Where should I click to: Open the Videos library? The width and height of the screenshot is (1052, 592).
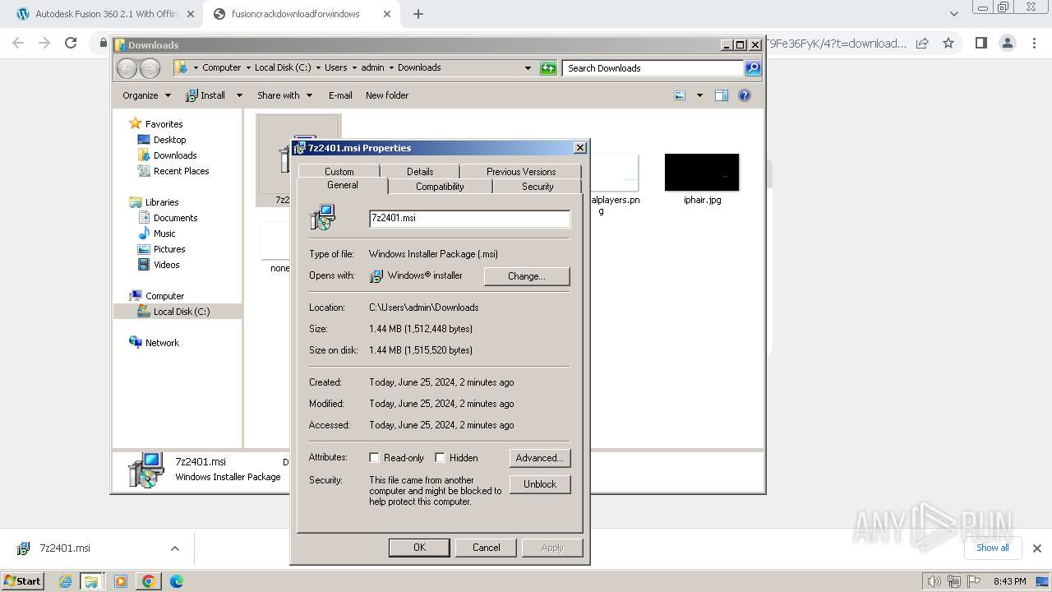[x=159, y=265]
